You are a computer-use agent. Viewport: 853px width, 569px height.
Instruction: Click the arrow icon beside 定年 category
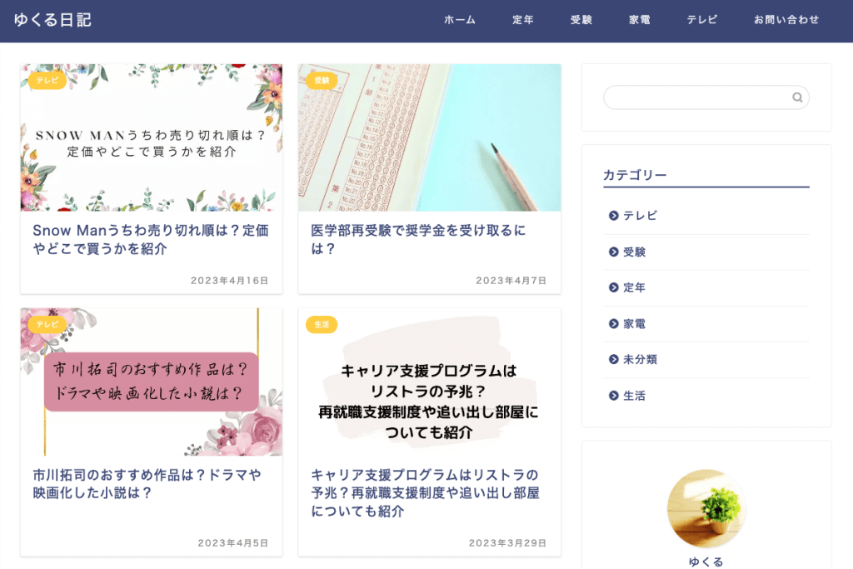click(x=614, y=287)
